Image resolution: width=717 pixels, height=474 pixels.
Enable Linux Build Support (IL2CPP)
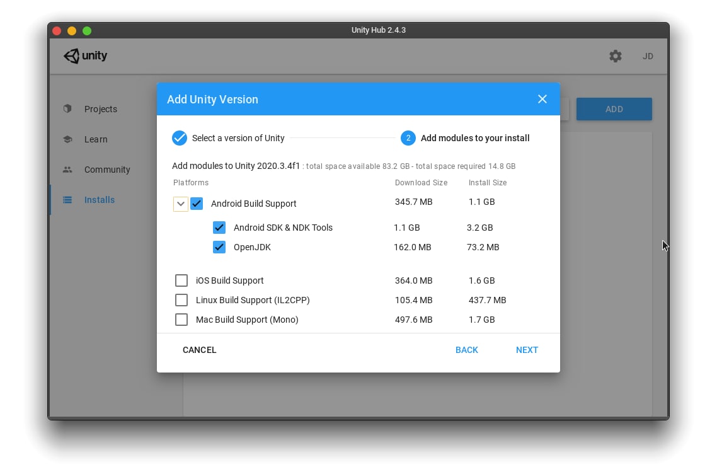(181, 299)
